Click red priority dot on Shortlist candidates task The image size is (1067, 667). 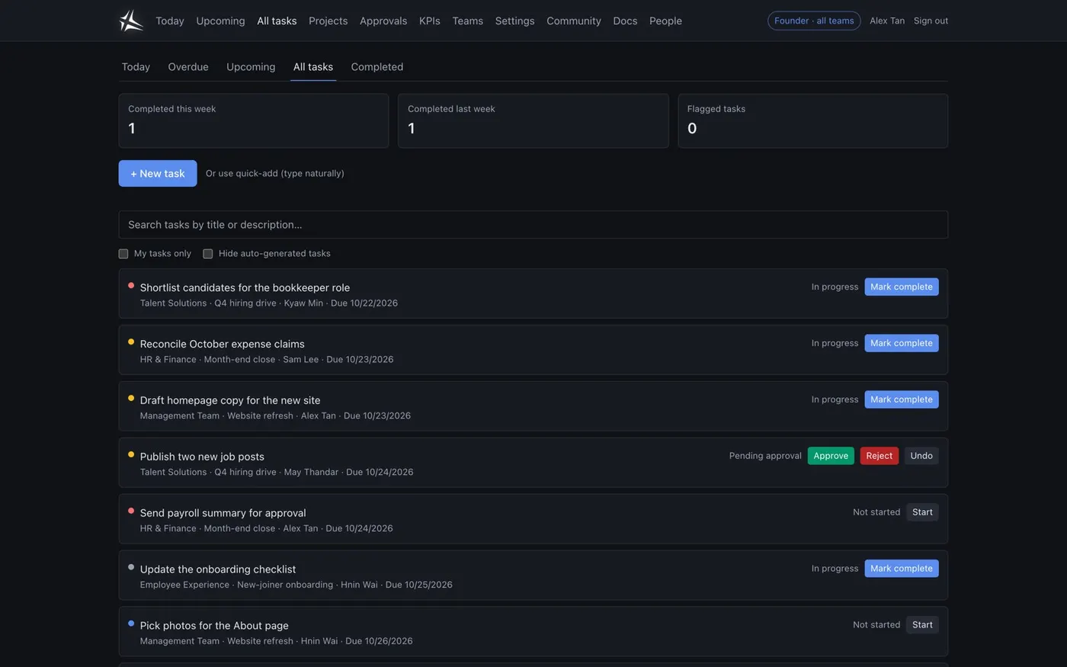click(x=131, y=285)
